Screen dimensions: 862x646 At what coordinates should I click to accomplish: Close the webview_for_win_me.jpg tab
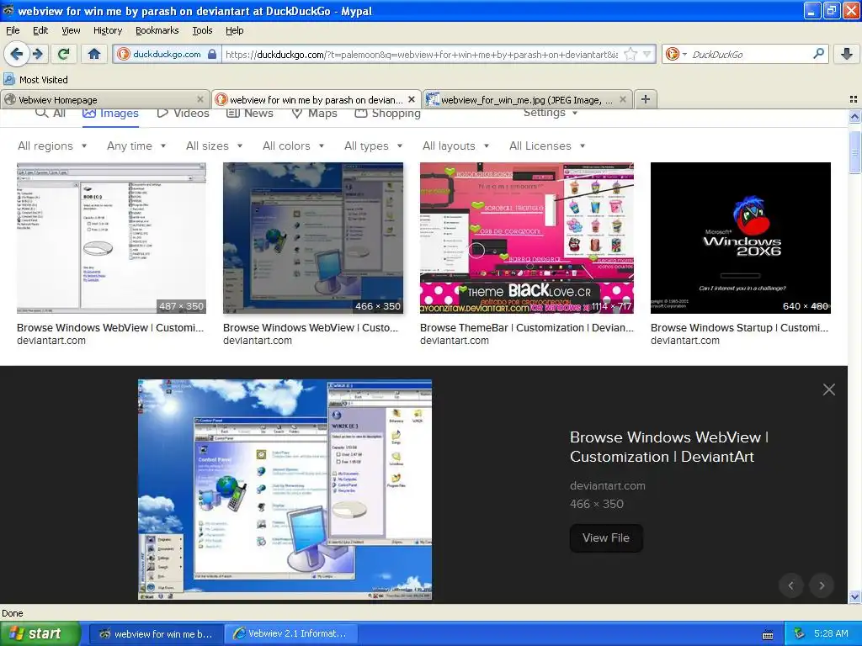click(x=623, y=99)
